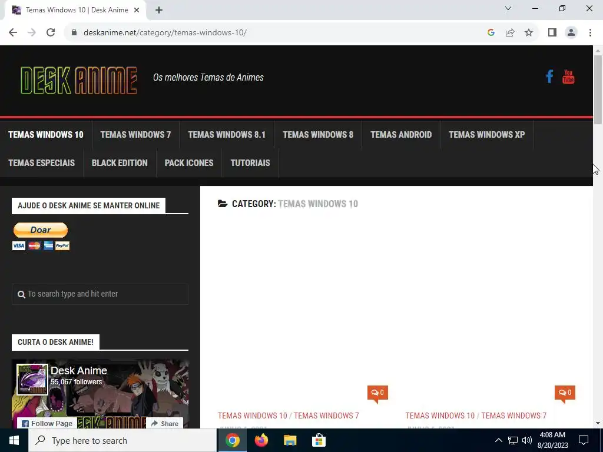Click Windows taskbar search box
Image resolution: width=603 pixels, height=452 pixels.
click(x=122, y=440)
